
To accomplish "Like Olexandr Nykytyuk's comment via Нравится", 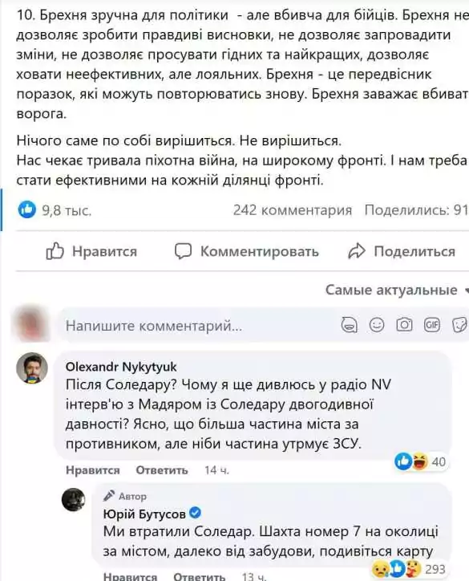I will pos(92,470).
